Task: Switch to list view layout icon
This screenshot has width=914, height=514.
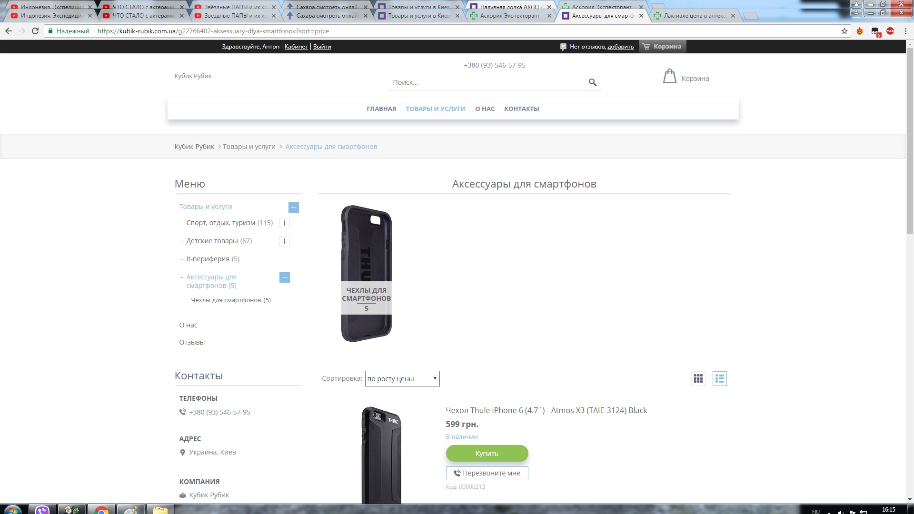Action: coord(719,378)
